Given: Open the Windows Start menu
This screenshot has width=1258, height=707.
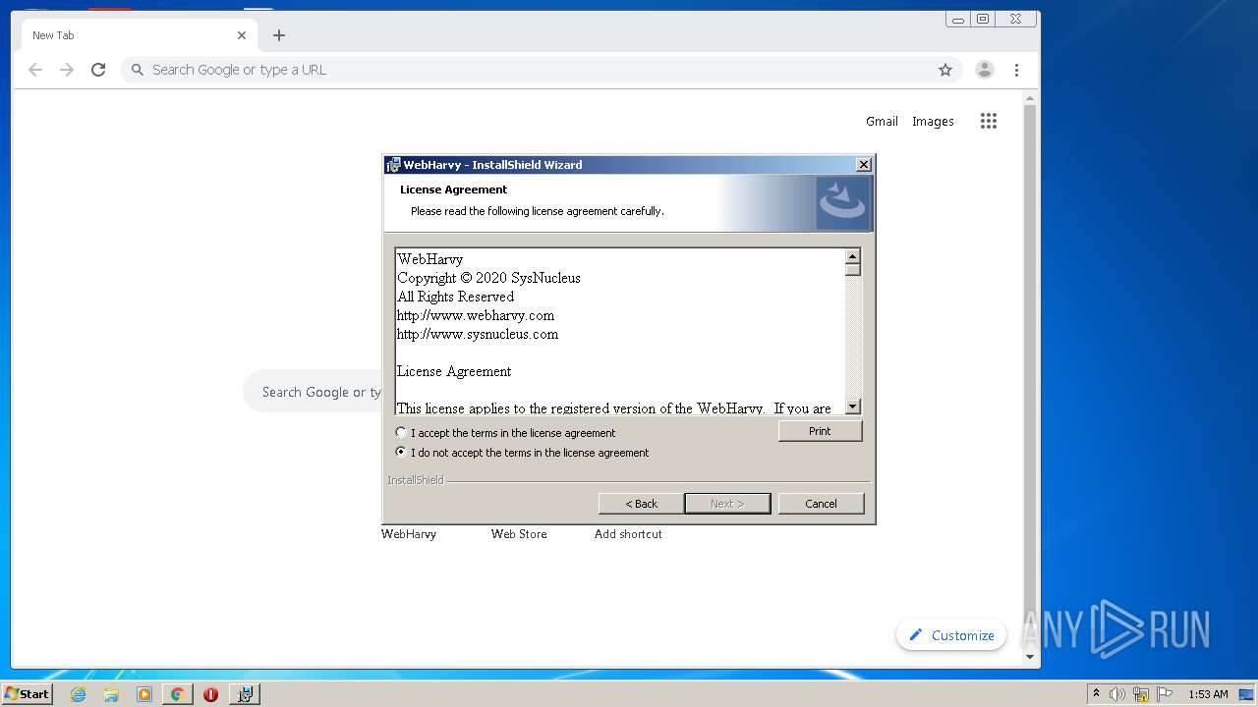Looking at the screenshot, I should click(x=28, y=693).
